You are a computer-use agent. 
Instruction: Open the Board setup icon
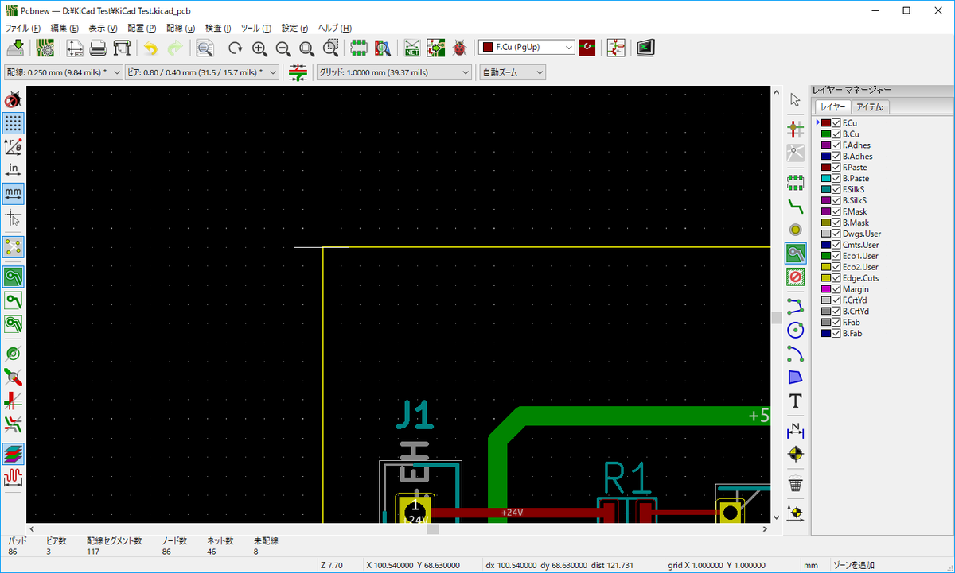[x=45, y=48]
